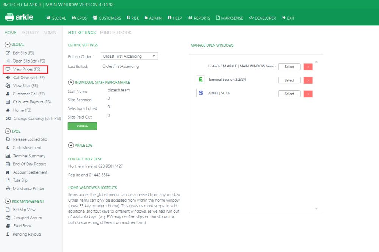379x252 pixels.
Task: Select the Terminal Session 2,2334 window
Action: (x=289, y=80)
